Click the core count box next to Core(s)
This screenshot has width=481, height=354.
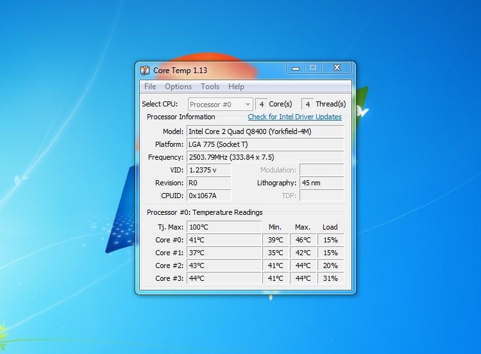[262, 105]
